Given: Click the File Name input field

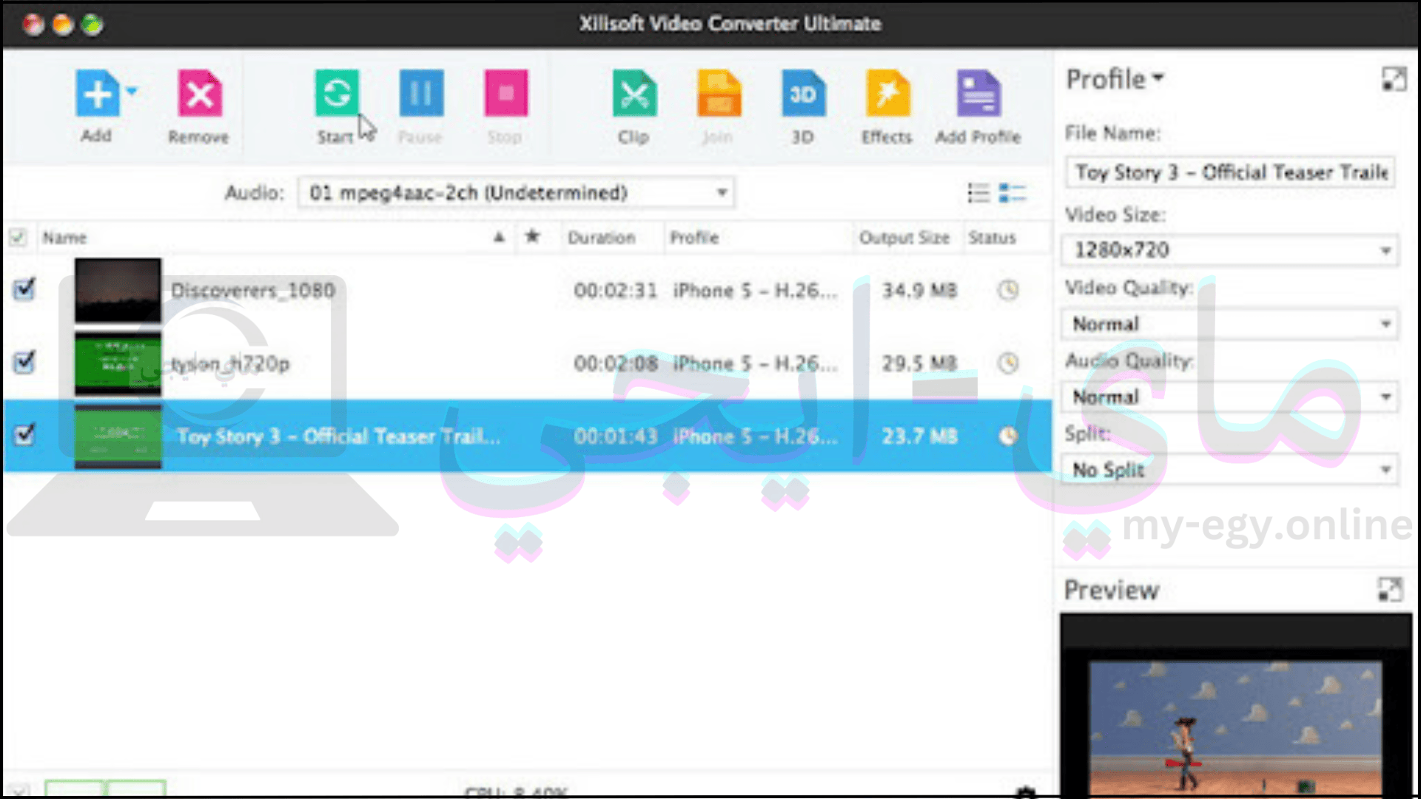Looking at the screenshot, I should click(x=1230, y=172).
